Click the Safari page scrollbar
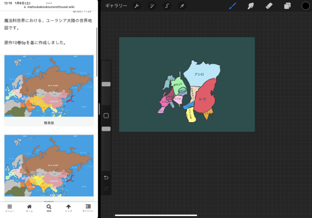Viewport: 312px width, 218px height. click(x=97, y=52)
